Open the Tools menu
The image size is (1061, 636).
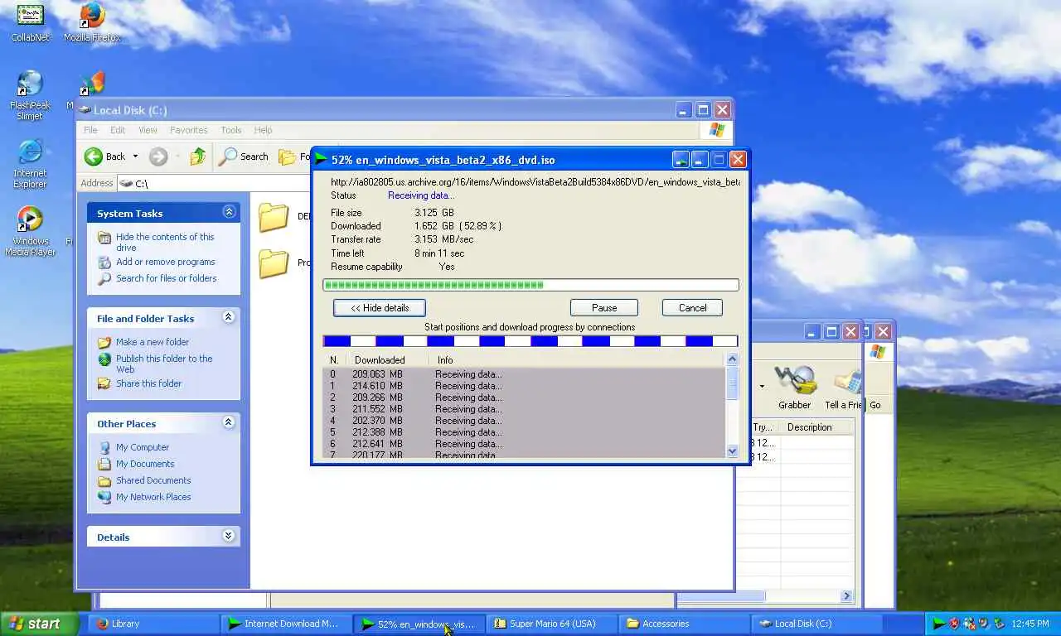(x=231, y=130)
